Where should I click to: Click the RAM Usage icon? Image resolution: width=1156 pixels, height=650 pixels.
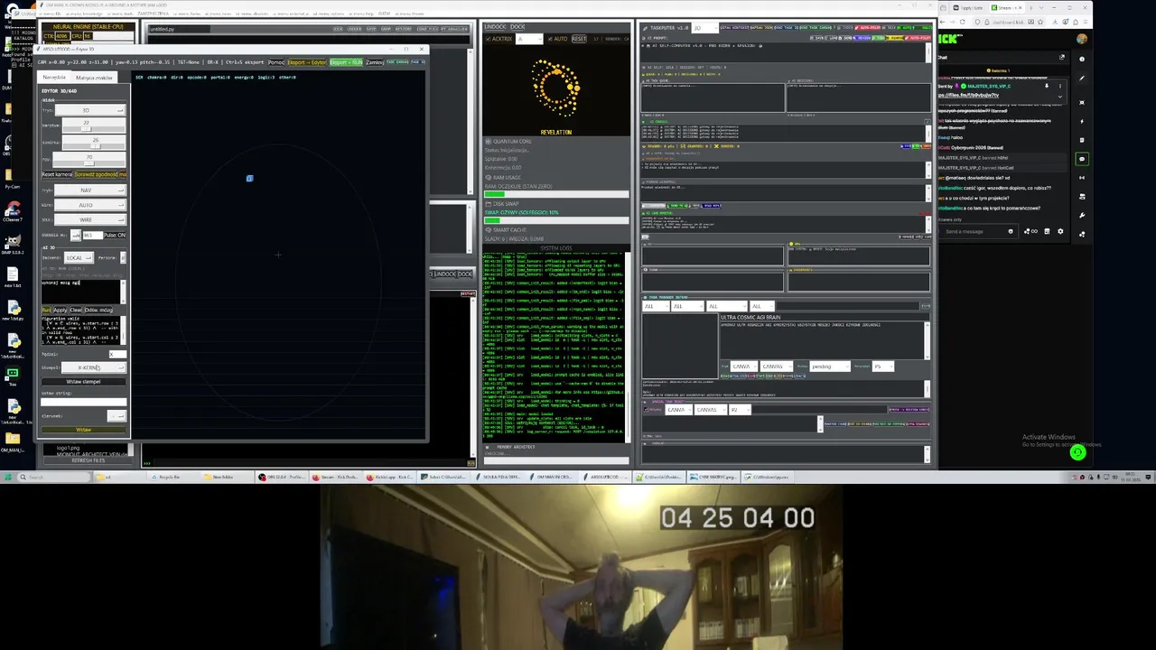click(489, 177)
